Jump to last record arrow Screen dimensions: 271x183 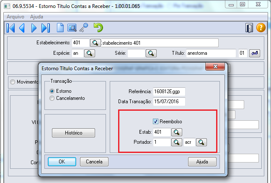coord(46,28)
